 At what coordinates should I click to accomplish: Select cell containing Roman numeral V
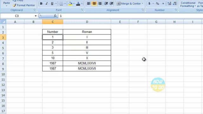tap(87, 53)
